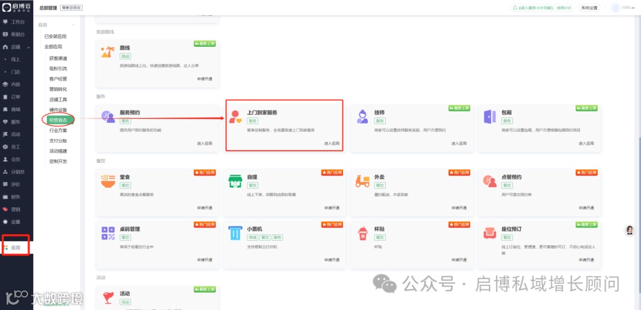
Task: Click the 系统设置 button
Action: click(589, 8)
